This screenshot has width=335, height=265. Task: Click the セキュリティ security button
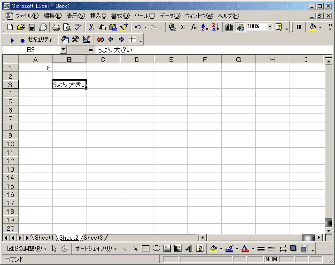point(41,40)
